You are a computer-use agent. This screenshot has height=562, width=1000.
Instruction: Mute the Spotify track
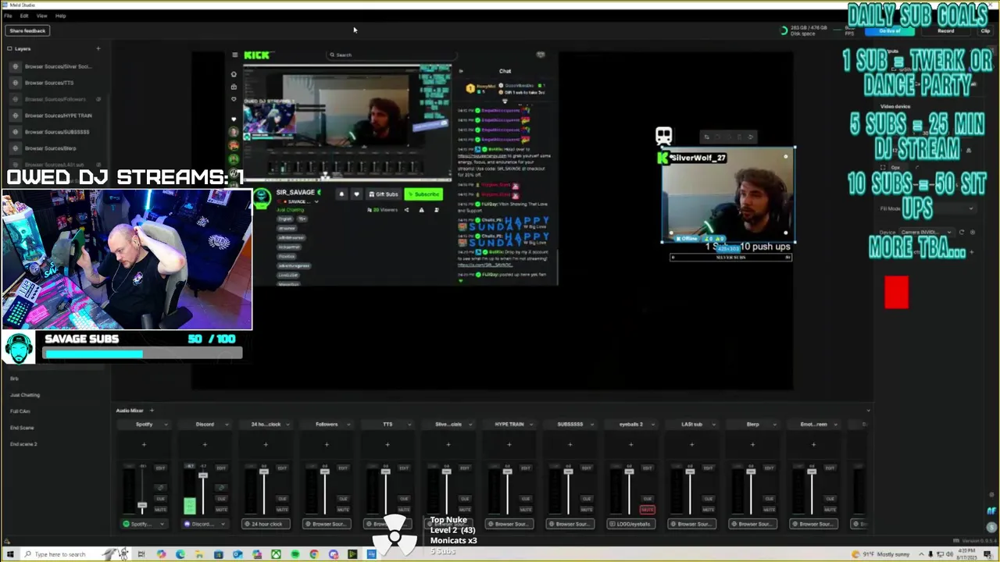[160, 510]
